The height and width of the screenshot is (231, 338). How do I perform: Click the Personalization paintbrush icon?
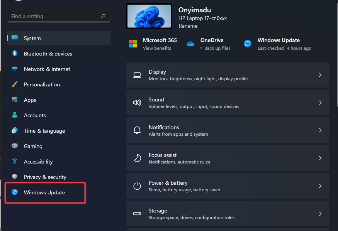coord(15,84)
